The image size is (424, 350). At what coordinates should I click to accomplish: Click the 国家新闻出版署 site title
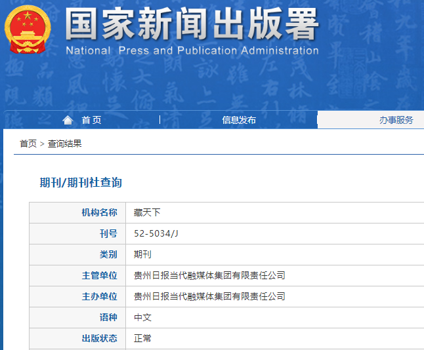coord(192,24)
